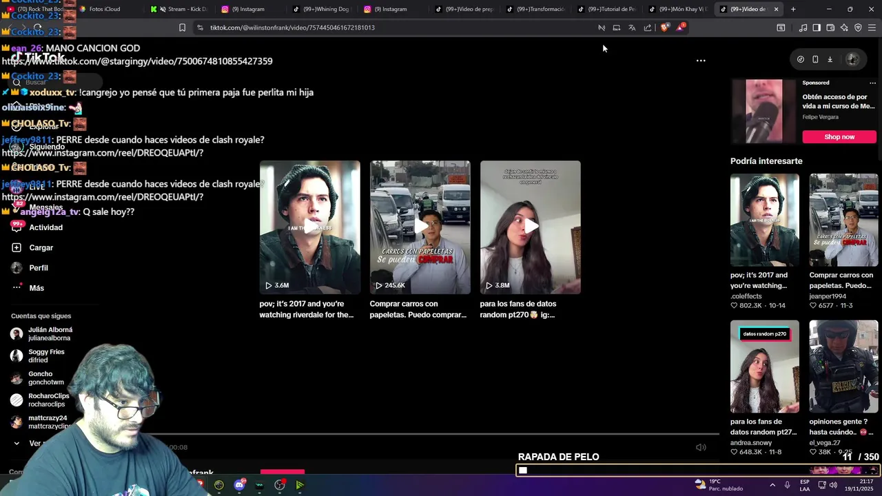Open caption 'para los fans de datos random pt270'
The width and height of the screenshot is (882, 496).
tap(518, 309)
